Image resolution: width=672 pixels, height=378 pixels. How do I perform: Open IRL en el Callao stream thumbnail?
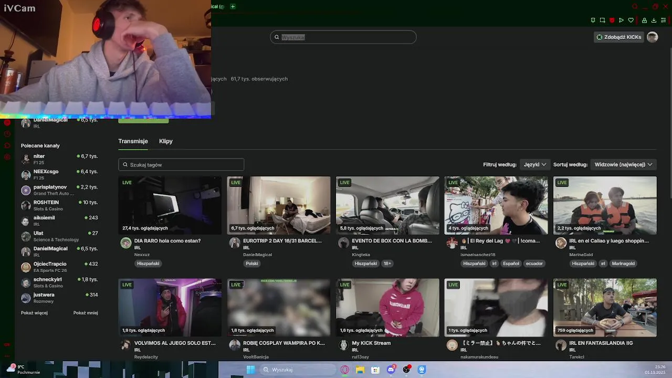coord(605,205)
